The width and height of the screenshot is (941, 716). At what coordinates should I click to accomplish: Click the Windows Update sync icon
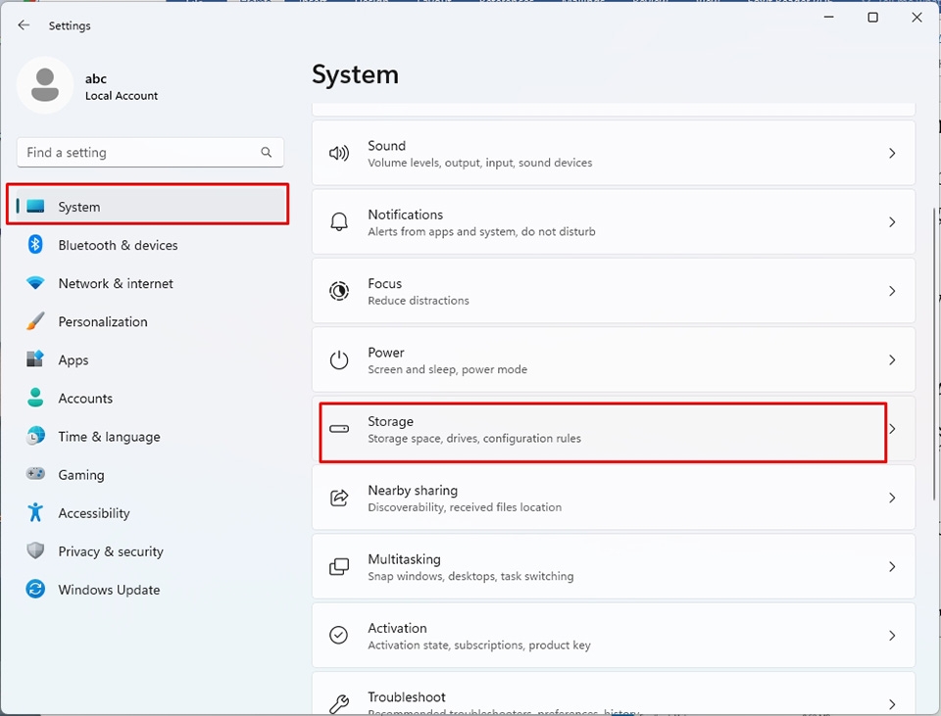click(x=35, y=589)
